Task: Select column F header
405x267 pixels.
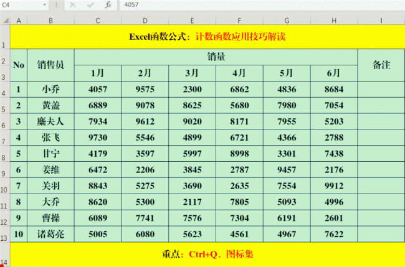Action: click(239, 21)
